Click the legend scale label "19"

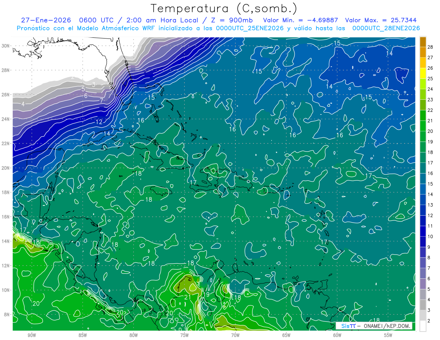430,142
